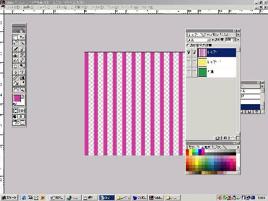Reset to default colors icon

point(14,104)
